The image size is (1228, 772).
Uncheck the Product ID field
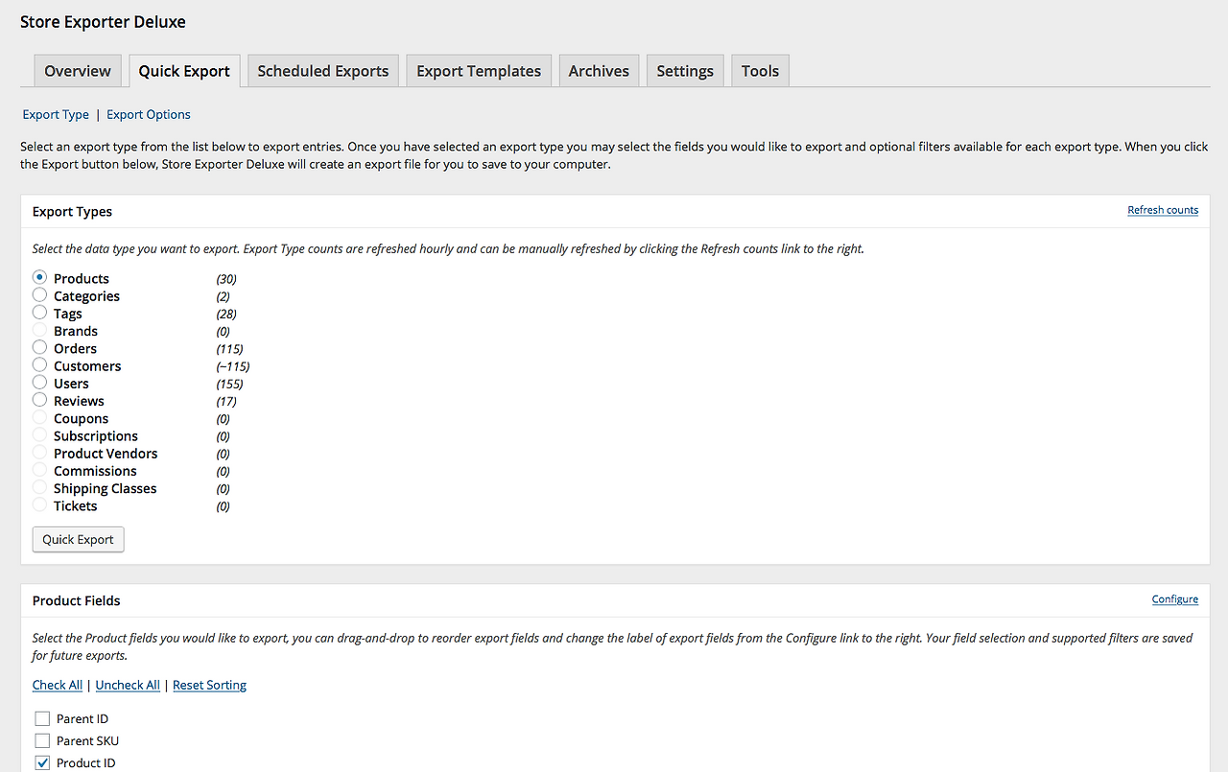tap(42, 762)
